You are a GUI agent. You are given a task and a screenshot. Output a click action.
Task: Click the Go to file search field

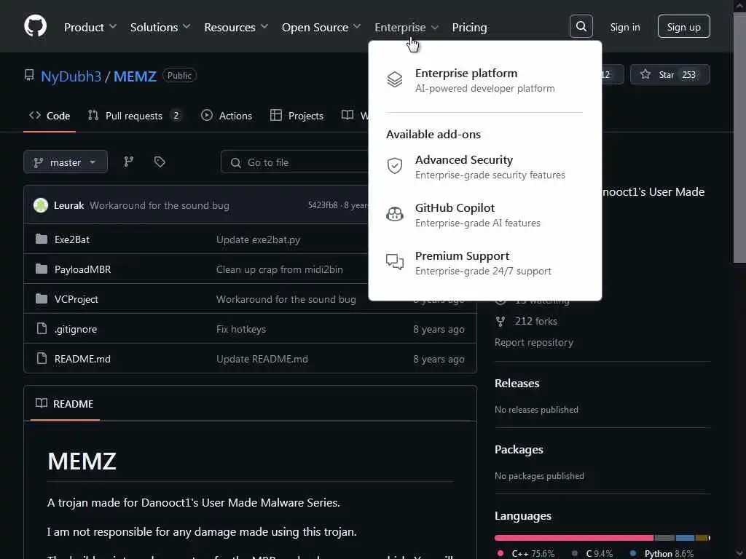[295, 162]
